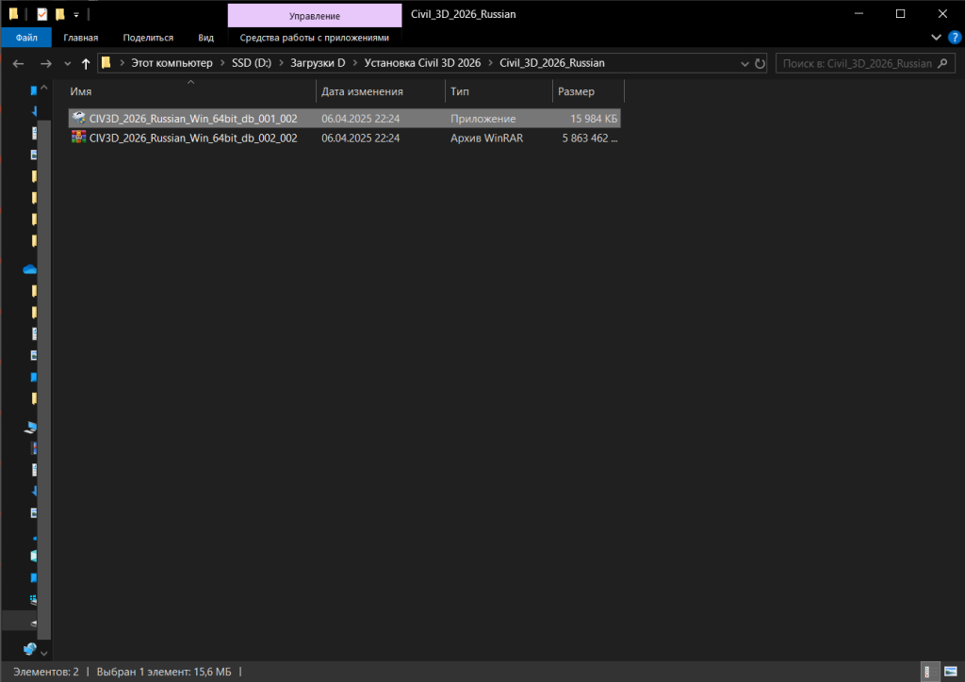
Task: Click the New Folder icon in the title bar
Action: tap(60, 14)
